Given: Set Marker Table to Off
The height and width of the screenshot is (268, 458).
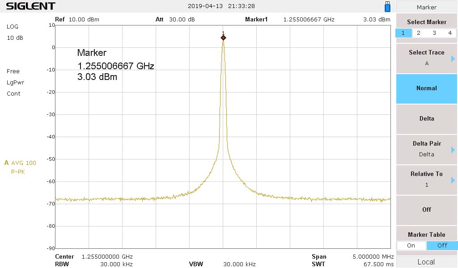Looking at the screenshot, I should coord(442,245).
